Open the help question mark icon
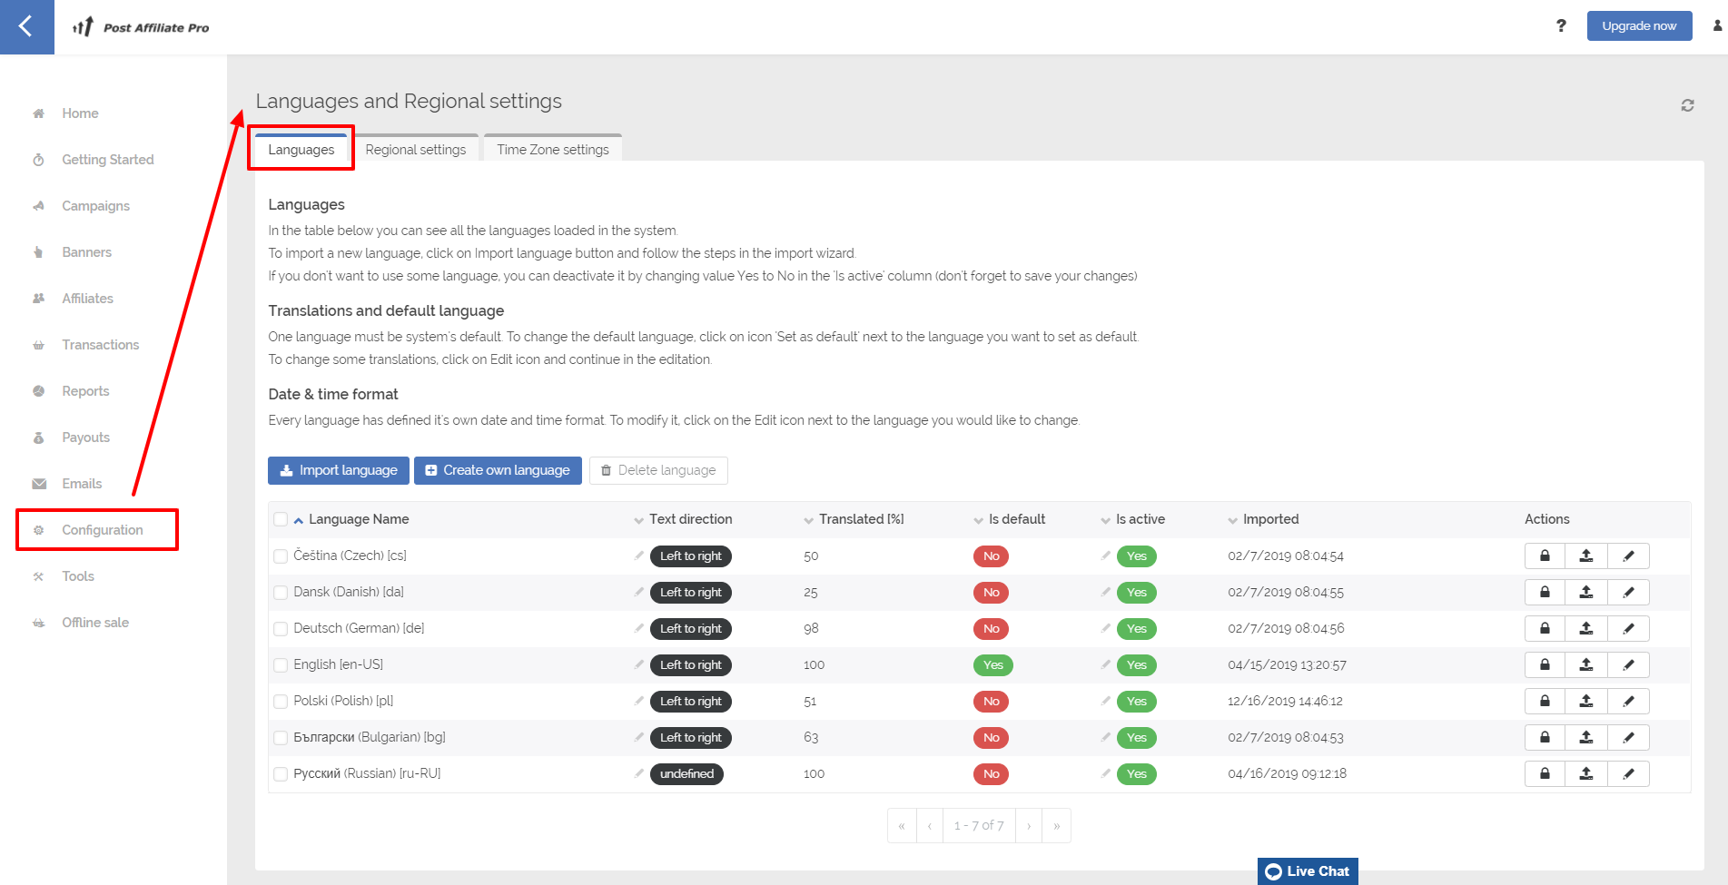 pyautogui.click(x=1561, y=25)
